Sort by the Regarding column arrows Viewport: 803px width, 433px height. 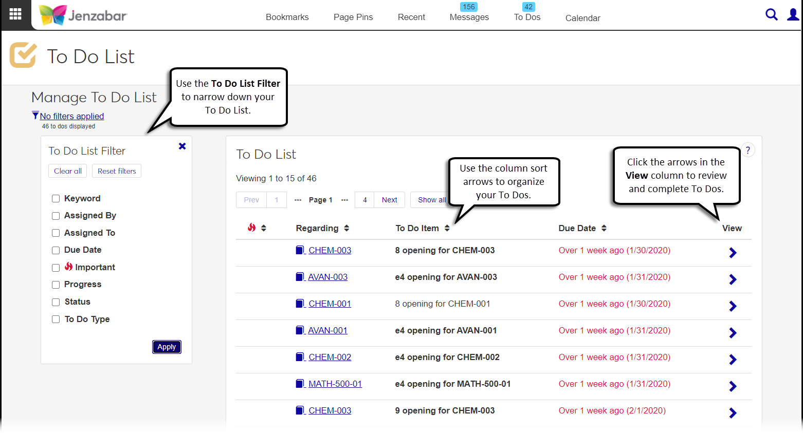coord(346,228)
